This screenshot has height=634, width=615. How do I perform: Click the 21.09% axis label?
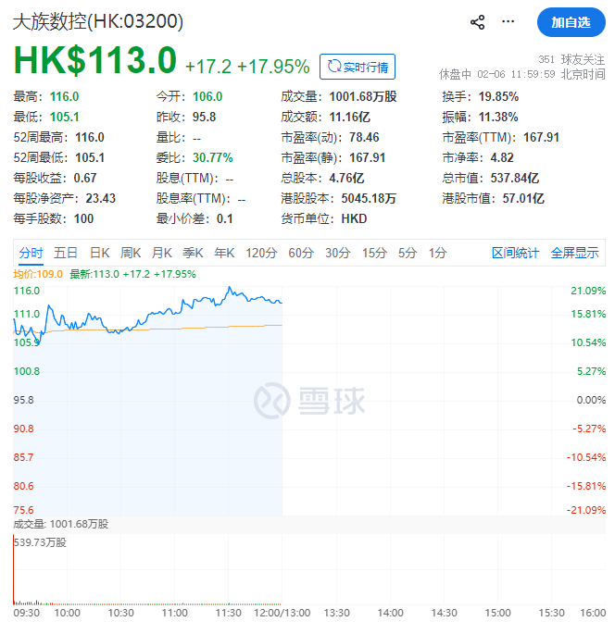tap(588, 291)
